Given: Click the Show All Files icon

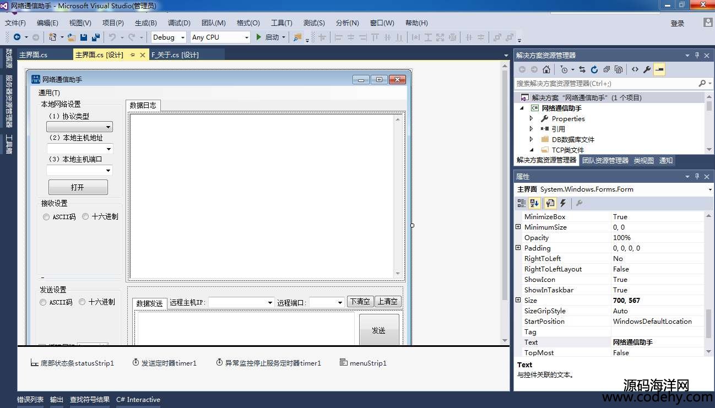Looking at the screenshot, I should [x=619, y=69].
